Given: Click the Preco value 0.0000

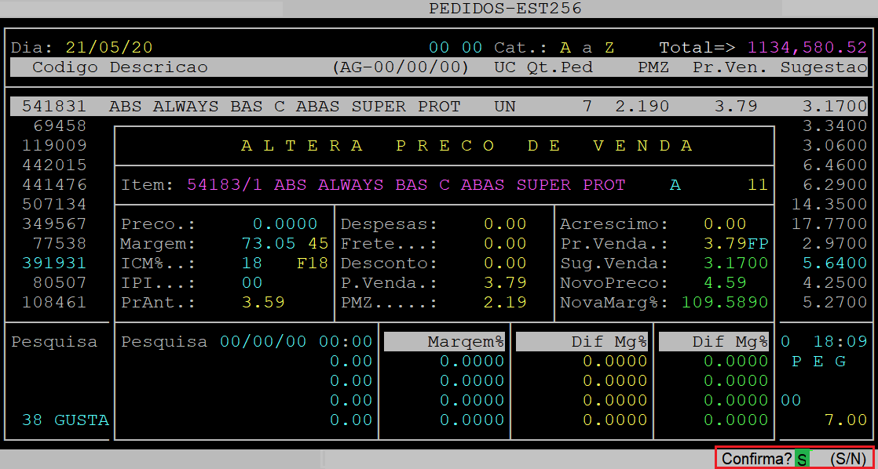Looking at the screenshot, I should [285, 224].
